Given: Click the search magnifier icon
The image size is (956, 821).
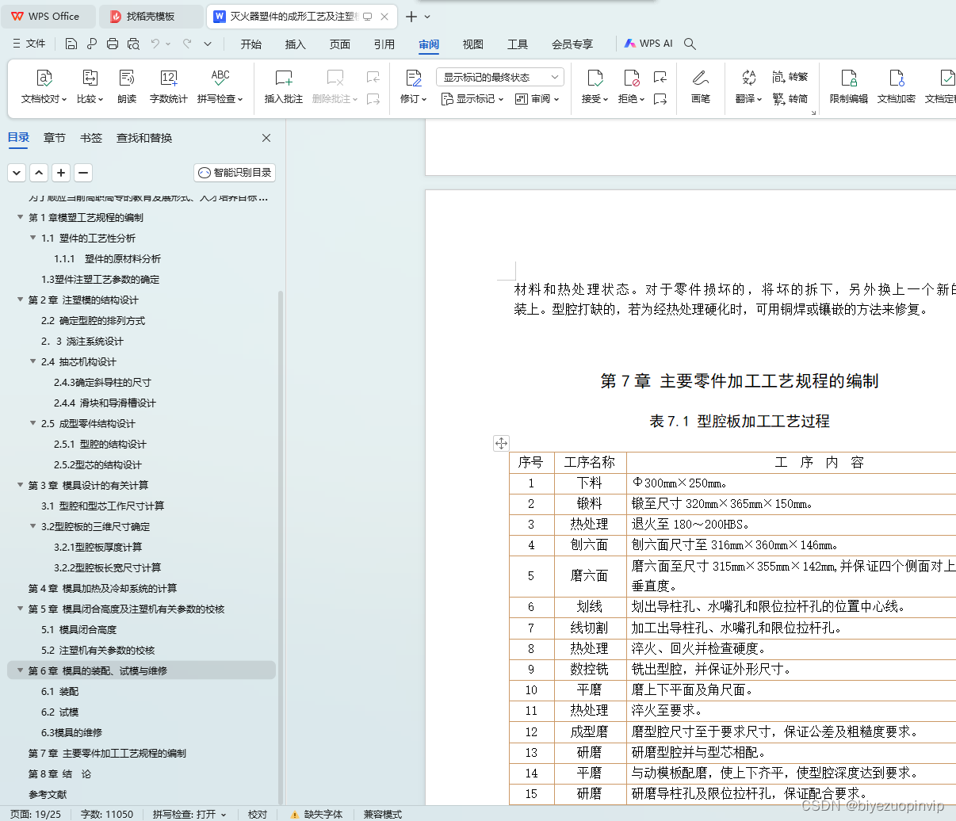Looking at the screenshot, I should (690, 44).
